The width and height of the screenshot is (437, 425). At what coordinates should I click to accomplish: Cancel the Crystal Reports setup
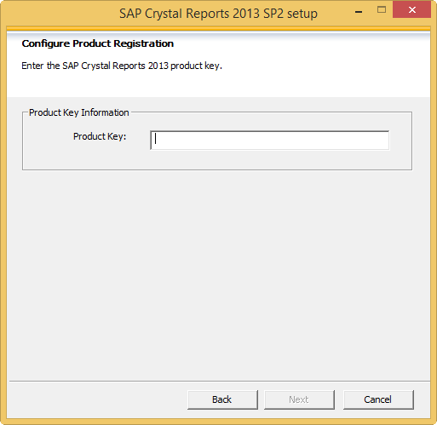(x=378, y=399)
